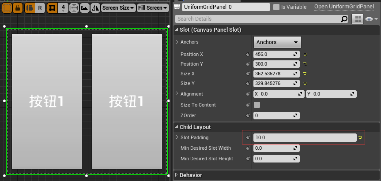This screenshot has height=181, width=381.
Task: Reset Position Y to default
Action: point(305,64)
